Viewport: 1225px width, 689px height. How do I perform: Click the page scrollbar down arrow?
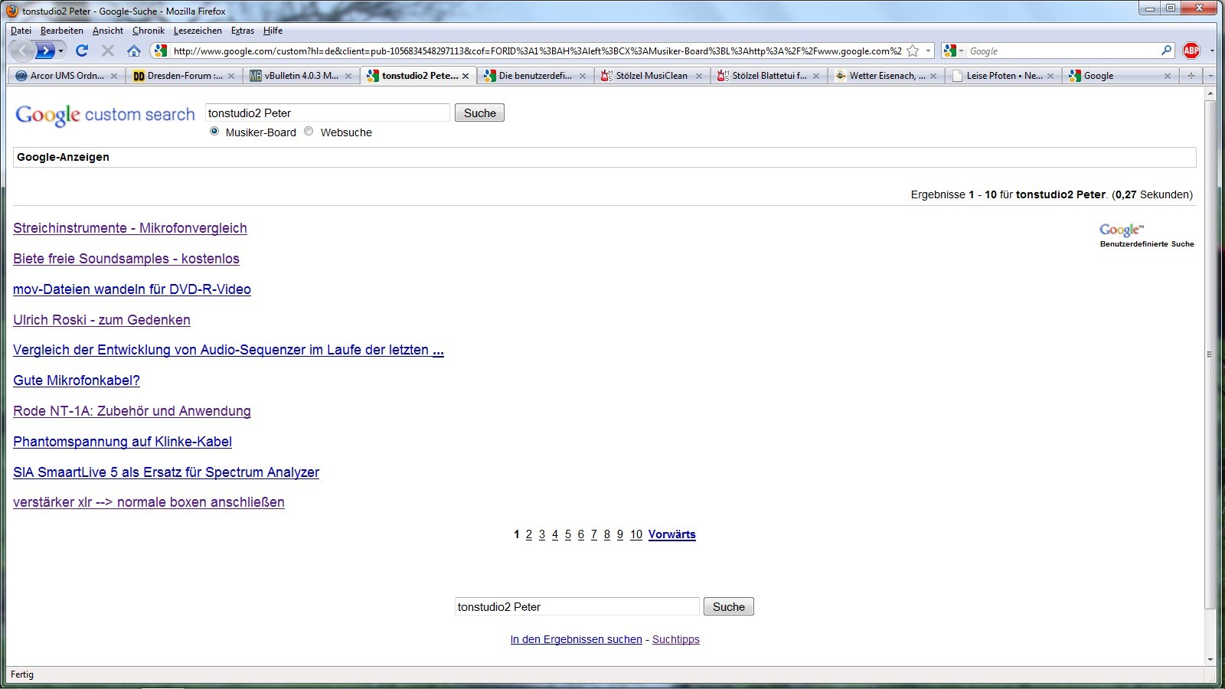coord(1210,659)
